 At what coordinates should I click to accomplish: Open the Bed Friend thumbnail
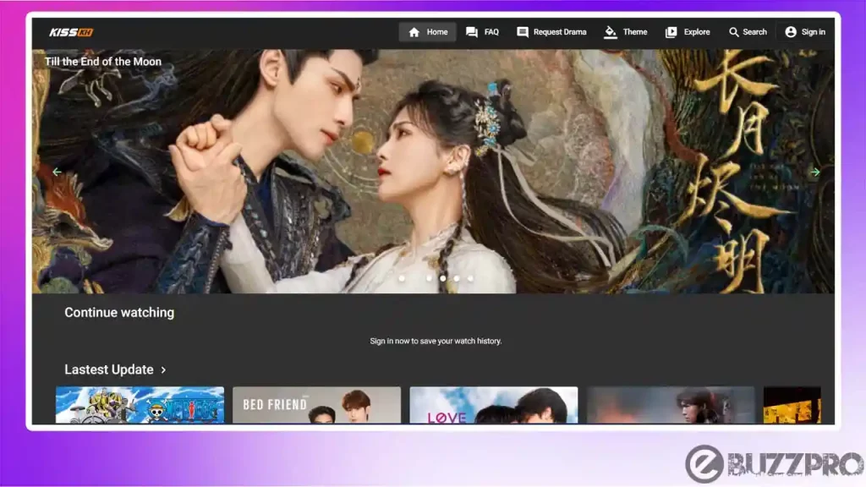pos(316,405)
